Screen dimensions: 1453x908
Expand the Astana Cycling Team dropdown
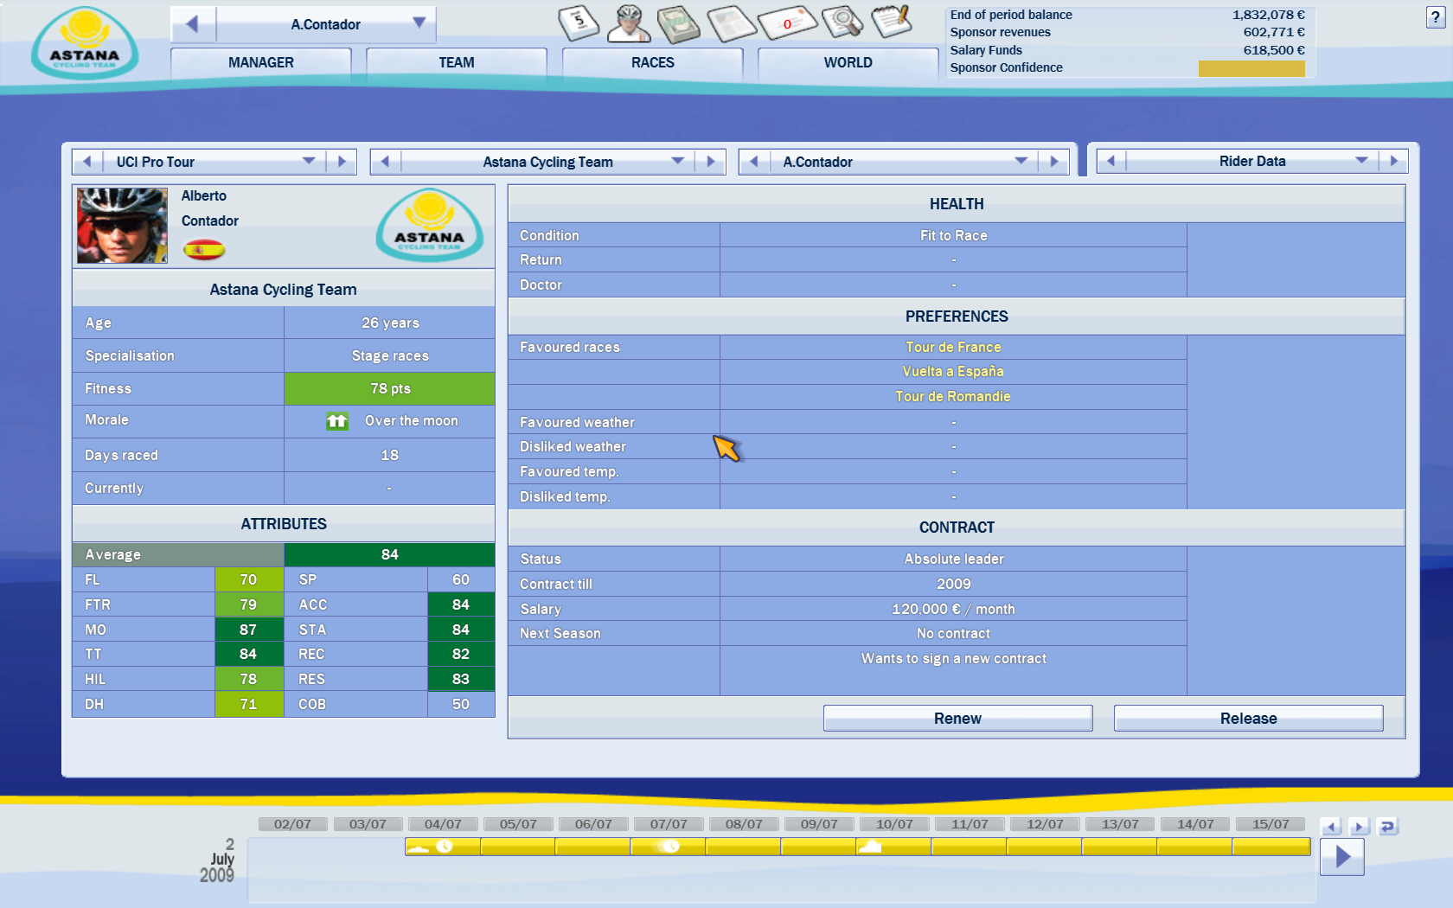tap(678, 162)
